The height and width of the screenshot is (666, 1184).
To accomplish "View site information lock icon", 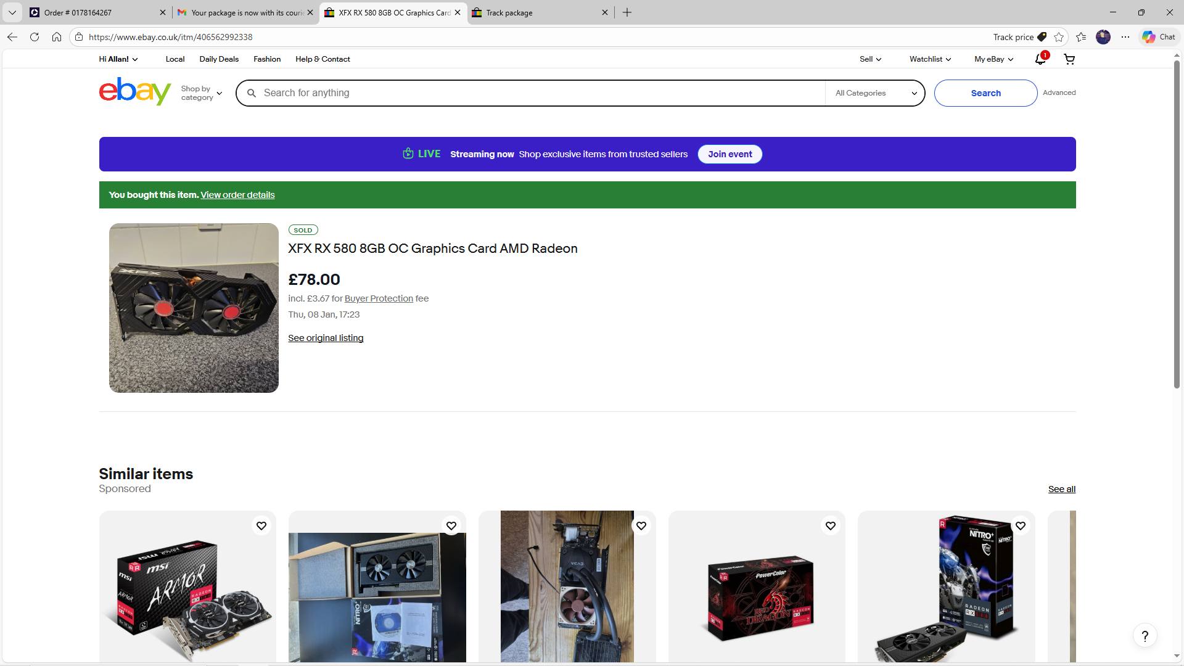I will [78, 37].
